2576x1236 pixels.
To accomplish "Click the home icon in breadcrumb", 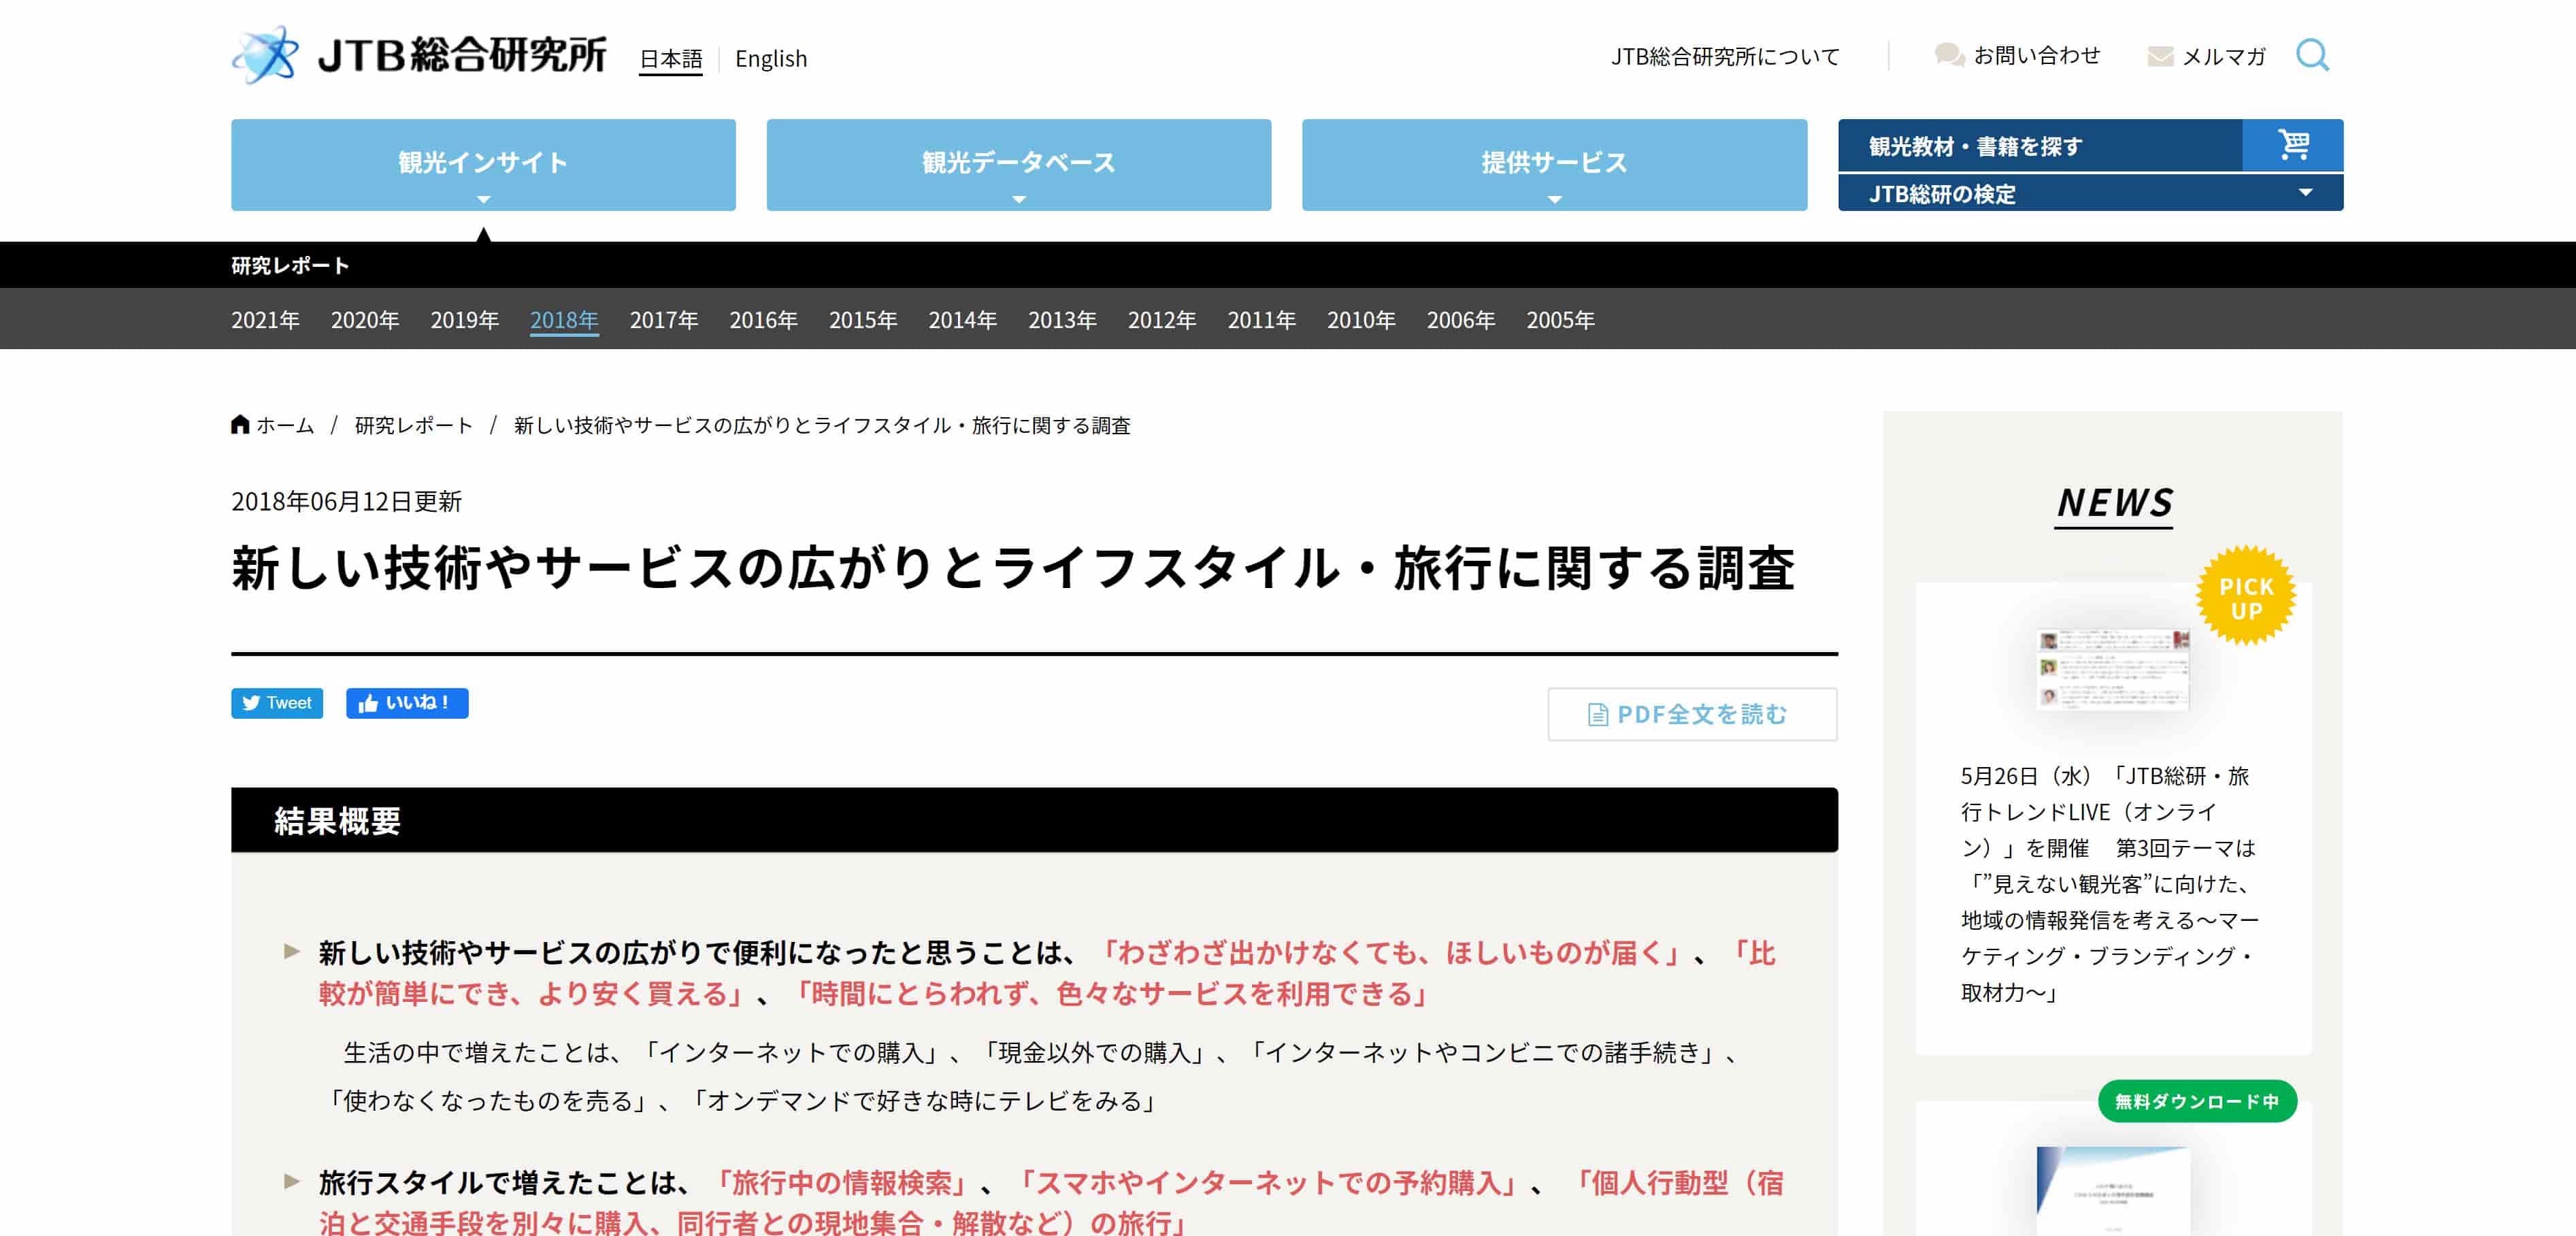I will point(240,425).
